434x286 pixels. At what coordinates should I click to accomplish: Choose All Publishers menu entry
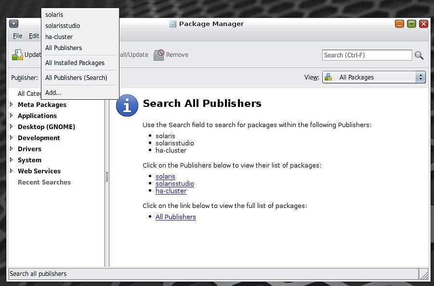click(x=80, y=48)
